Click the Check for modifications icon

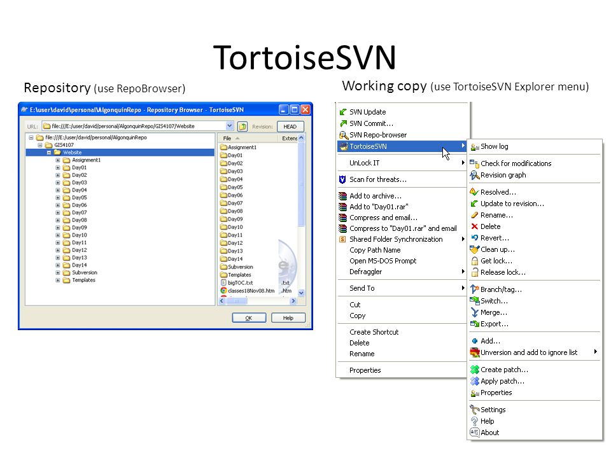474,163
